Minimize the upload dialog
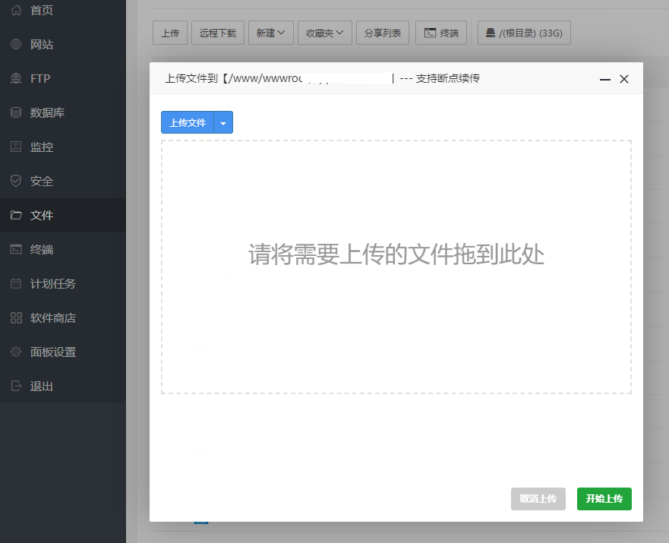Image resolution: width=669 pixels, height=543 pixels. (x=605, y=79)
